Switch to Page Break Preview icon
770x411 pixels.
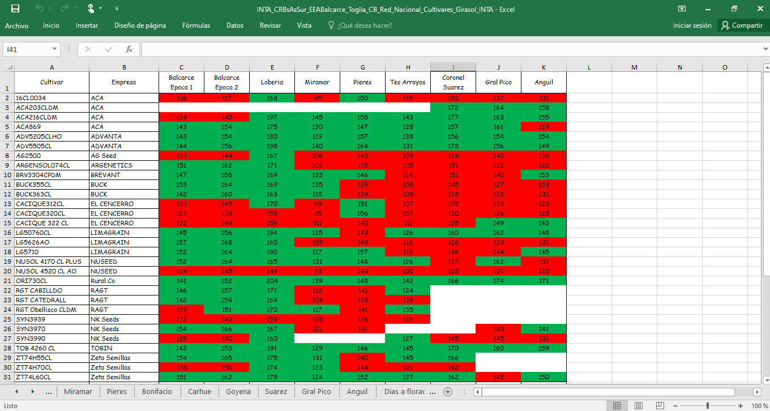660,406
